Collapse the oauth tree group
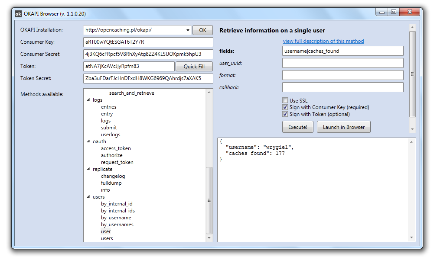Screen dimensions: 437x260 88,141
